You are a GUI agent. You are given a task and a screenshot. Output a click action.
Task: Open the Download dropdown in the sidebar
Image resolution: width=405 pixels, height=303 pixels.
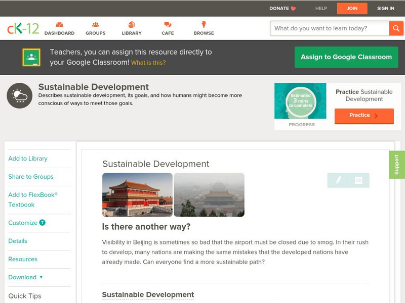[23, 277]
